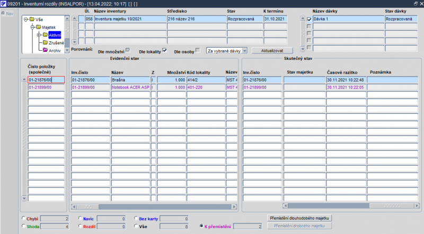Click the Stav dávky field Rozpracovaná
The width and height of the screenshot is (424, 234).
(x=401, y=19)
